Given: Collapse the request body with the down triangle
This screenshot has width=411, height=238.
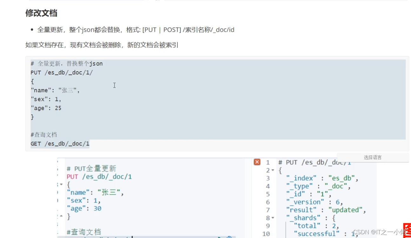Looking at the screenshot, I should click(61, 184).
